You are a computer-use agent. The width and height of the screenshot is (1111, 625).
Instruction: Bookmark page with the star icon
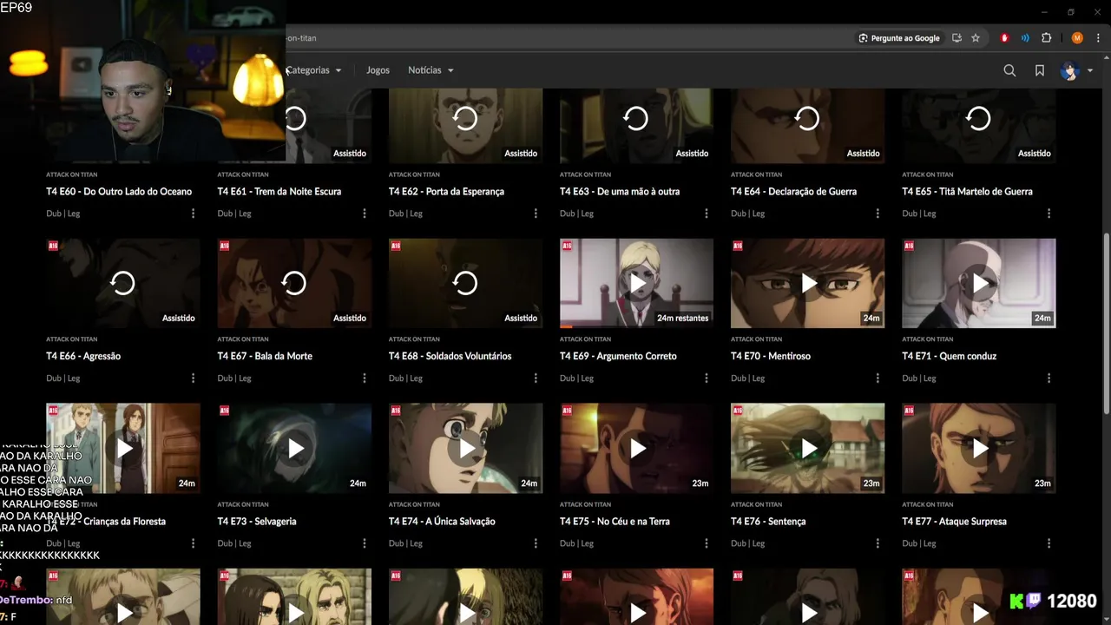tap(976, 38)
